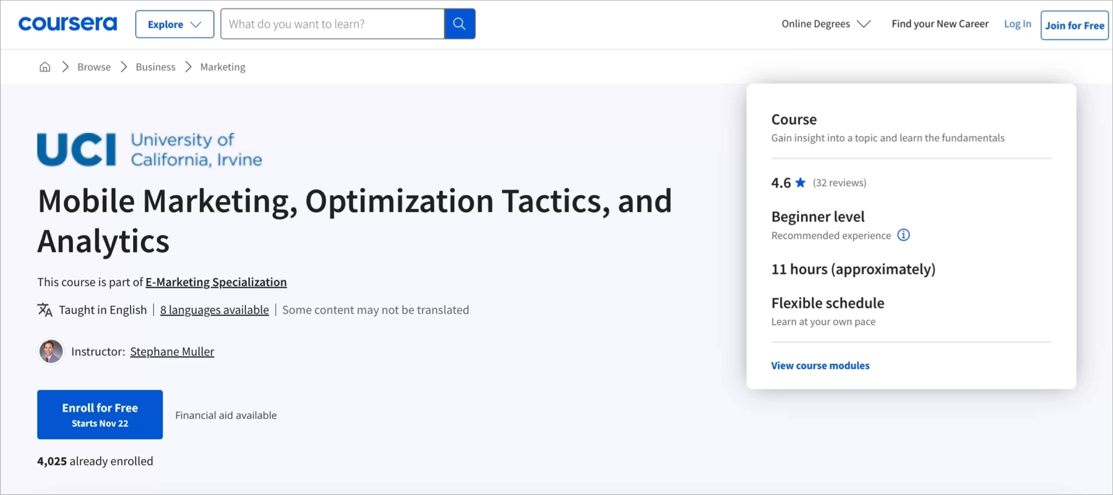This screenshot has width=1113, height=495.
Task: Click the blue rating star
Action: coord(800,182)
